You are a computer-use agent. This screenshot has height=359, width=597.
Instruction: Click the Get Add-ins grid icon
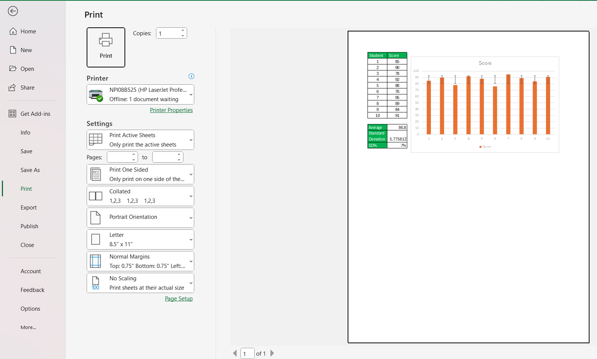coord(12,114)
